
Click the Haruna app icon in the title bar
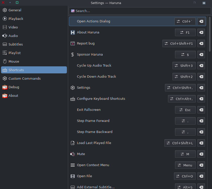204,3
